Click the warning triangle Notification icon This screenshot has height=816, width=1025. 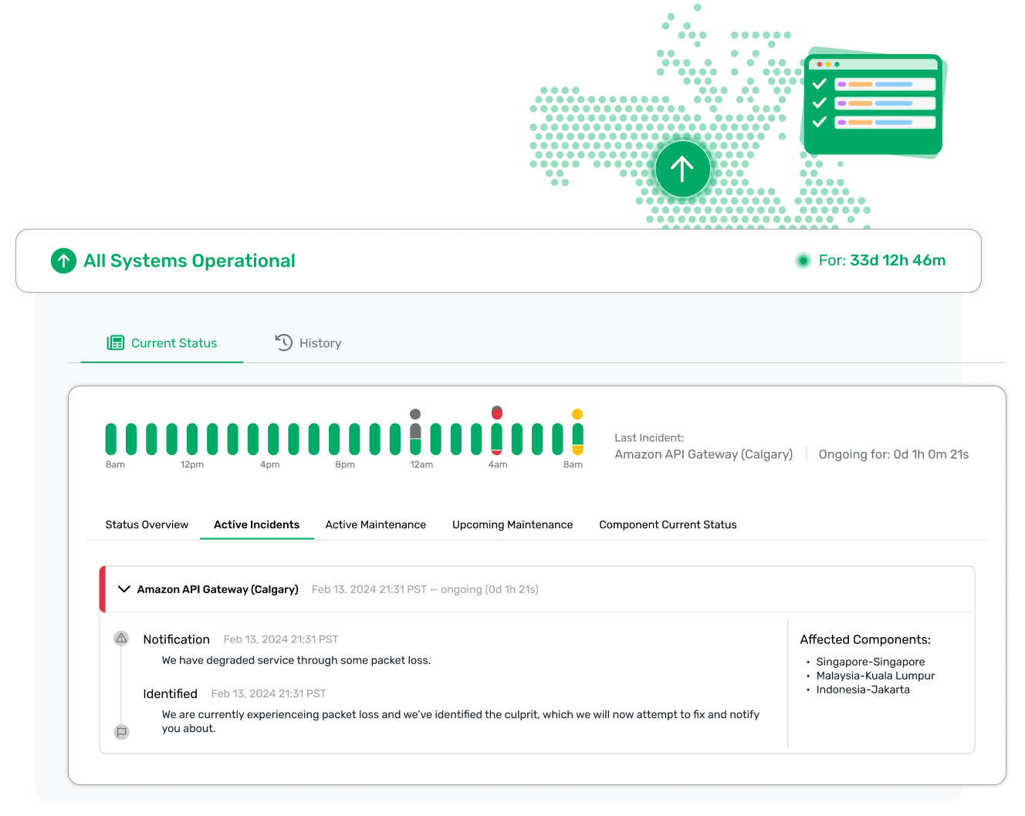point(121,638)
